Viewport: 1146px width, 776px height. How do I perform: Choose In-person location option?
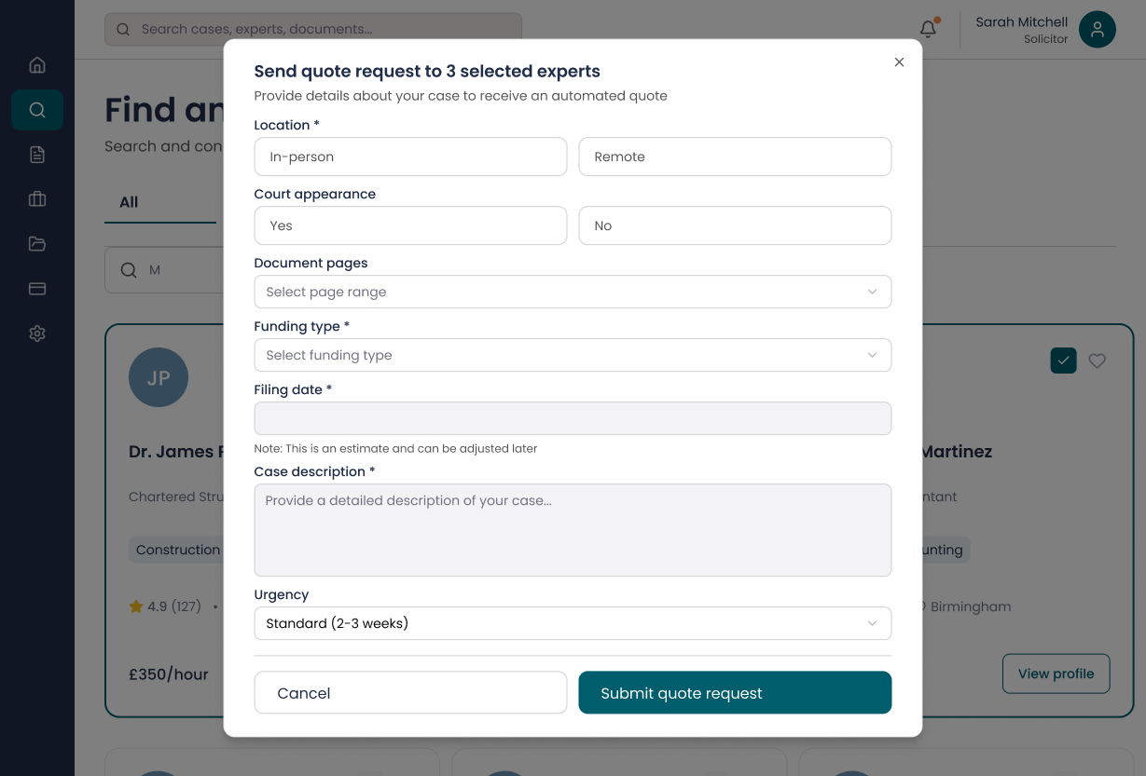click(x=410, y=157)
